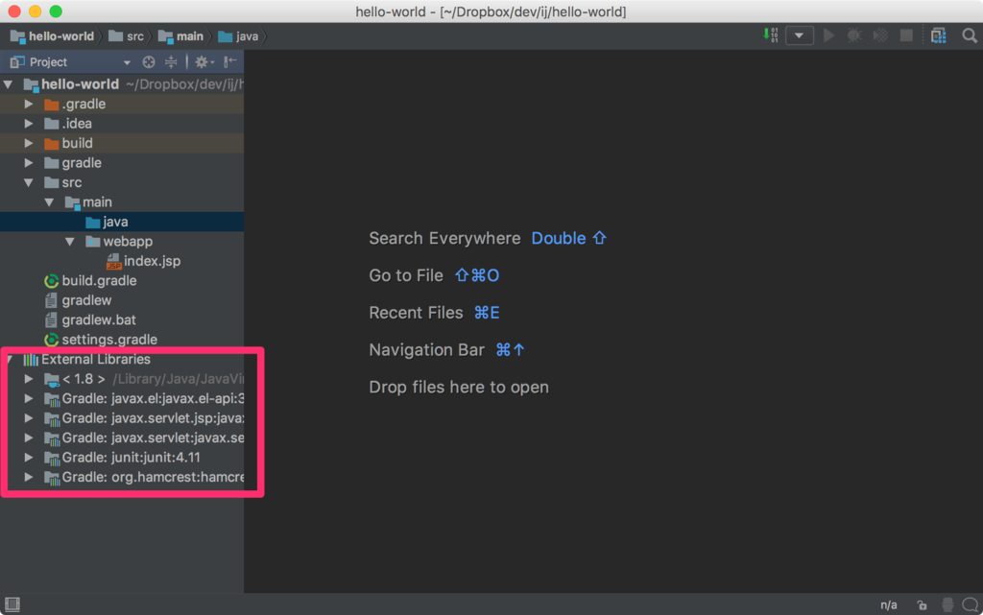983x615 pixels.
Task: Click the Run with Coverage icon
Action: pos(880,35)
